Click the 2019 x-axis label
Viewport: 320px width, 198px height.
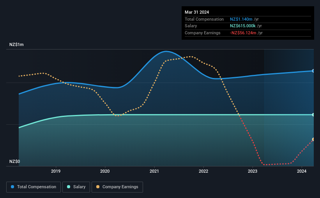click(56, 171)
